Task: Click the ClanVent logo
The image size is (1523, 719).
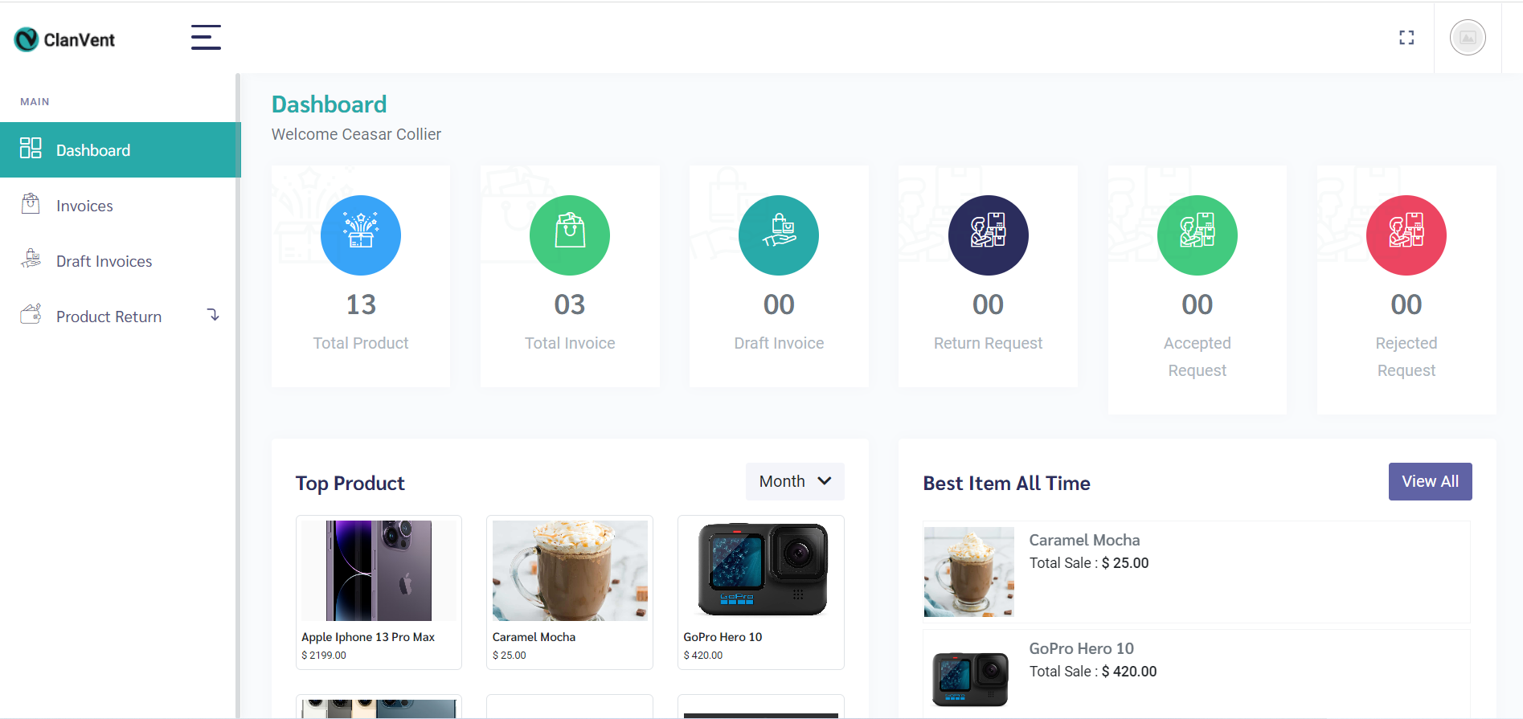Action: coord(64,39)
